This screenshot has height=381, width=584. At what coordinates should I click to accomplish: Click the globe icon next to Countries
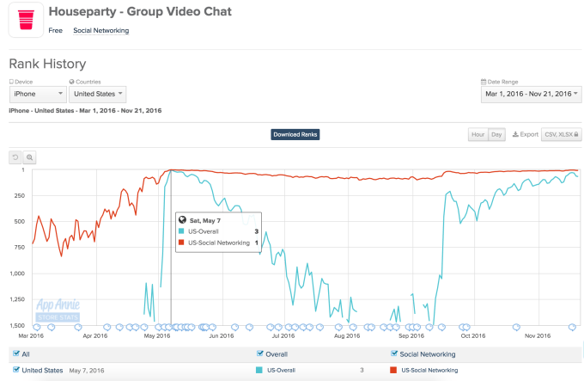pos(71,82)
